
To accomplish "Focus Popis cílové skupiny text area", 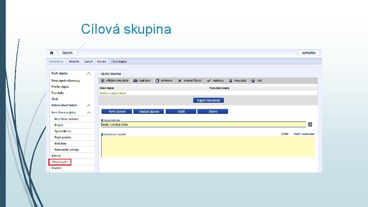I will (208, 146).
